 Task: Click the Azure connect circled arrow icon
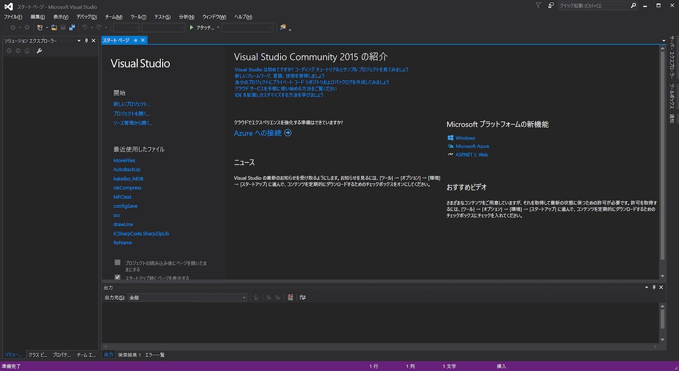coord(288,133)
